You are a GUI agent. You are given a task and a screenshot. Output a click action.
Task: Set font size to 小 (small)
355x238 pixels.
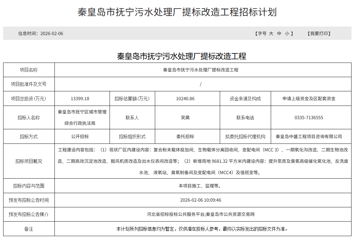287,34
